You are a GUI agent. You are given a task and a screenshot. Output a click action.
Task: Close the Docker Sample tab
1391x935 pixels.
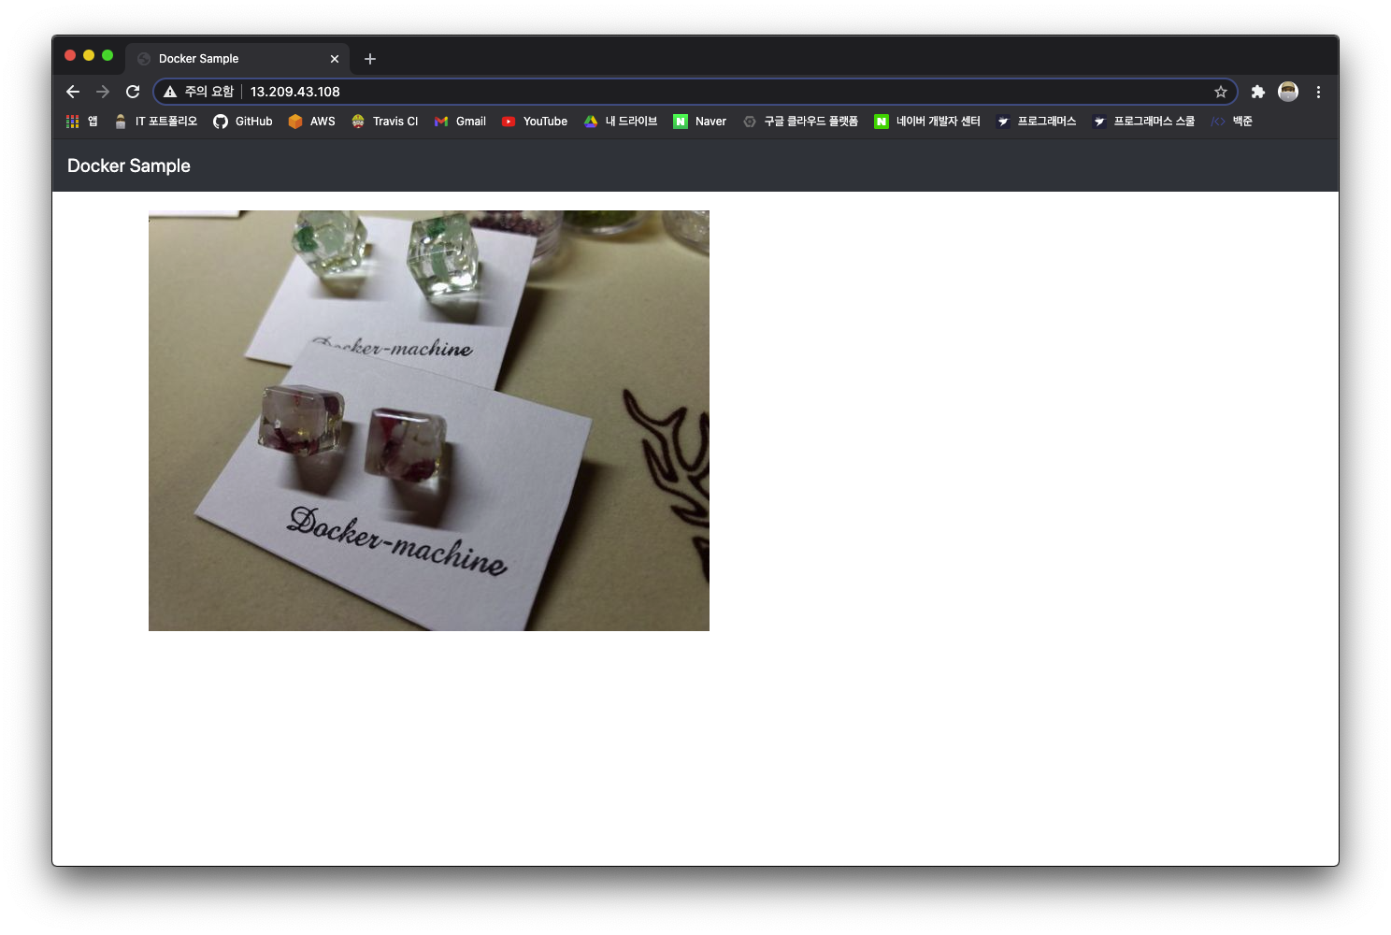click(335, 59)
